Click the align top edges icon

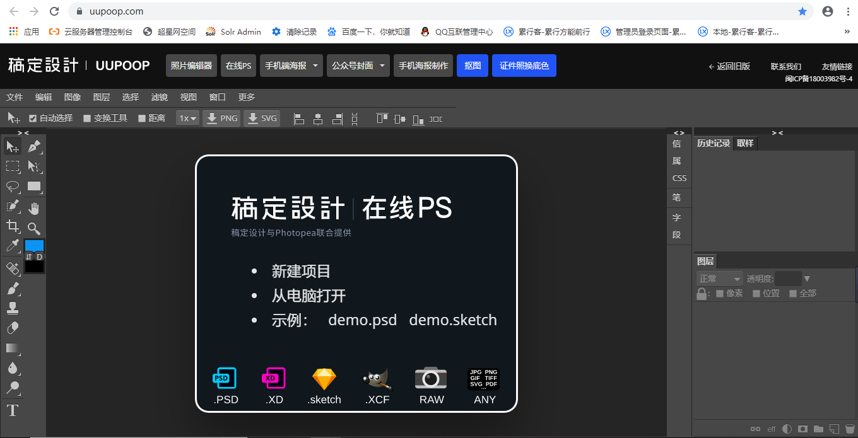(x=382, y=118)
